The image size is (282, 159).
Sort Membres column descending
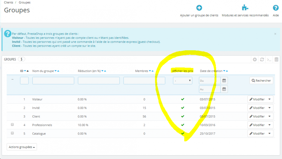(x=150, y=71)
